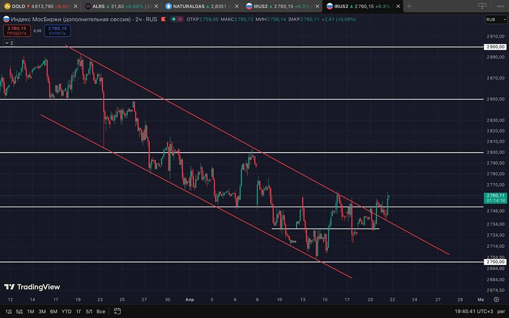Click the +2,41 (+0,09%) change value
509x318 pixels.
(338, 19)
